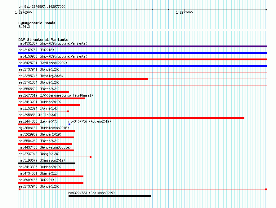The image size is (276, 208).
Task: Select esv2677619 (1000GenomesConsortiumPhase1) label
Action: click(x=56, y=95)
